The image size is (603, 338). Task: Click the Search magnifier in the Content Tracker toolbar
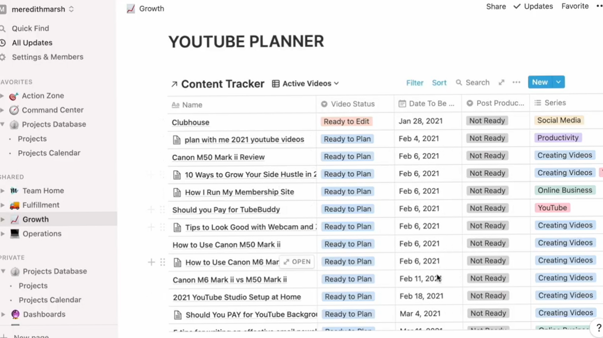coord(459,82)
